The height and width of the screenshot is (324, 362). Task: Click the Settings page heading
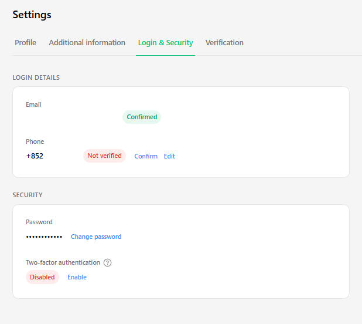(x=32, y=15)
